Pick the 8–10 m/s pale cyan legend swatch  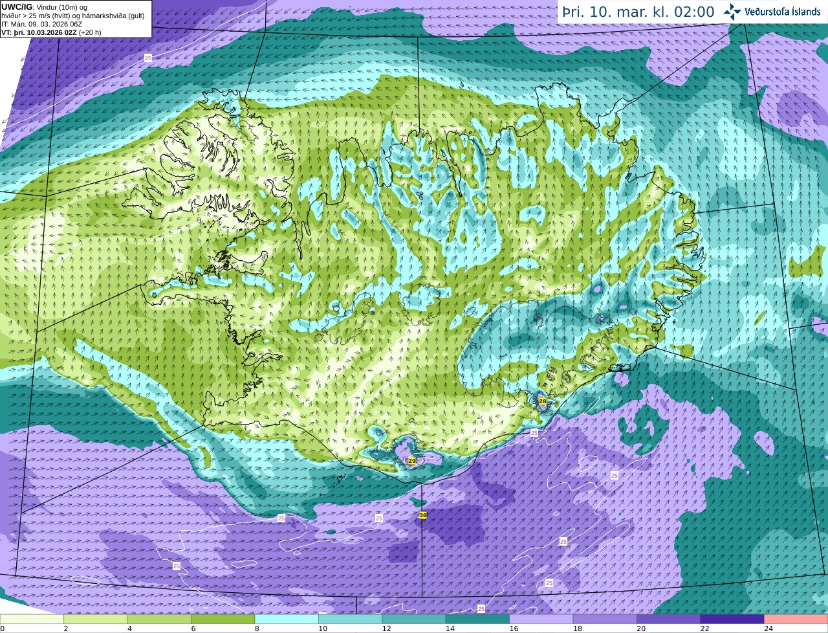[x=287, y=619]
